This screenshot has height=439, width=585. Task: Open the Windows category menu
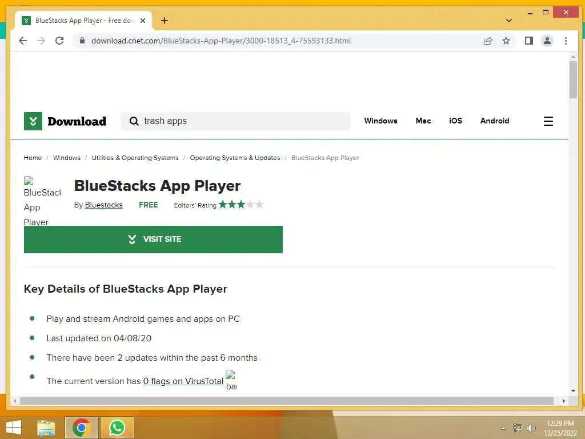pos(380,121)
